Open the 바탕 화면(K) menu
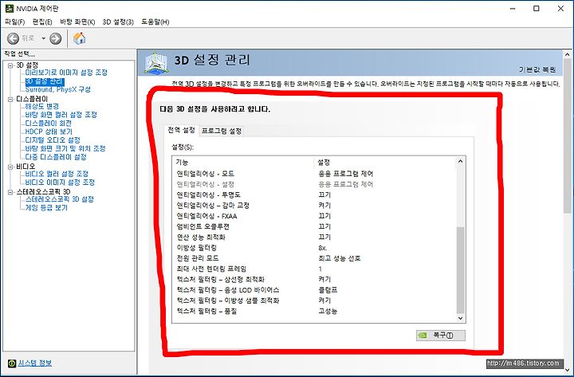 pos(77,22)
